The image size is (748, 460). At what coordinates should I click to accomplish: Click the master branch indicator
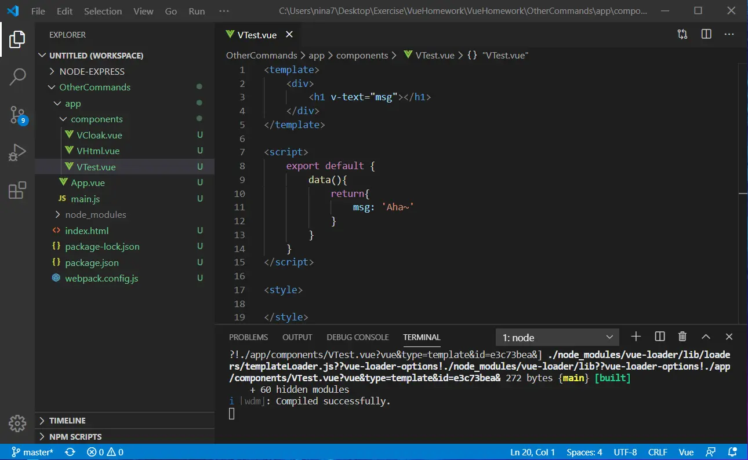click(x=32, y=452)
